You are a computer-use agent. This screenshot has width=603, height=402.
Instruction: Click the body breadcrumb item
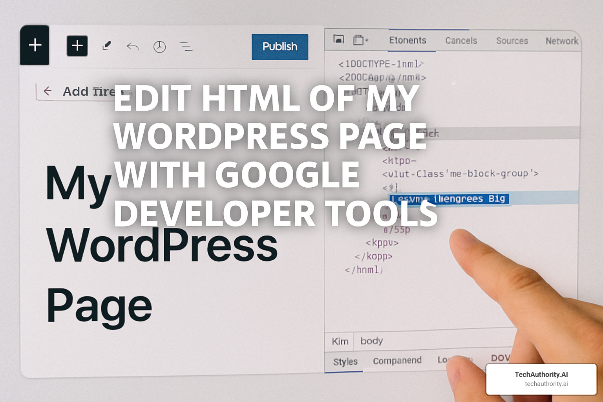(372, 341)
